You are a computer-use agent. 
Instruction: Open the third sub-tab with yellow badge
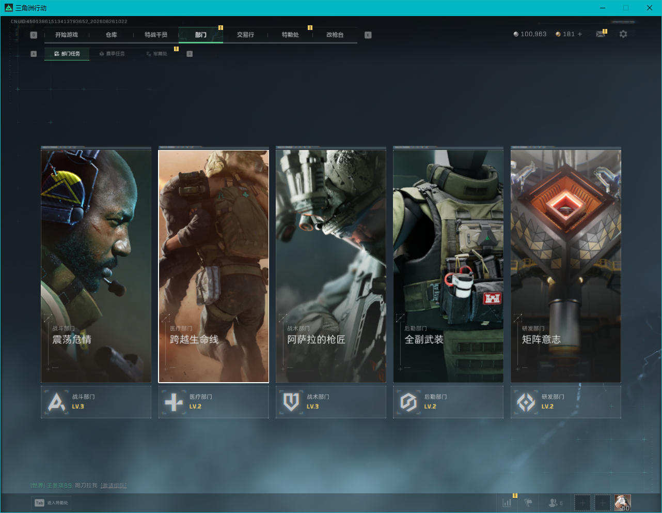click(x=156, y=54)
